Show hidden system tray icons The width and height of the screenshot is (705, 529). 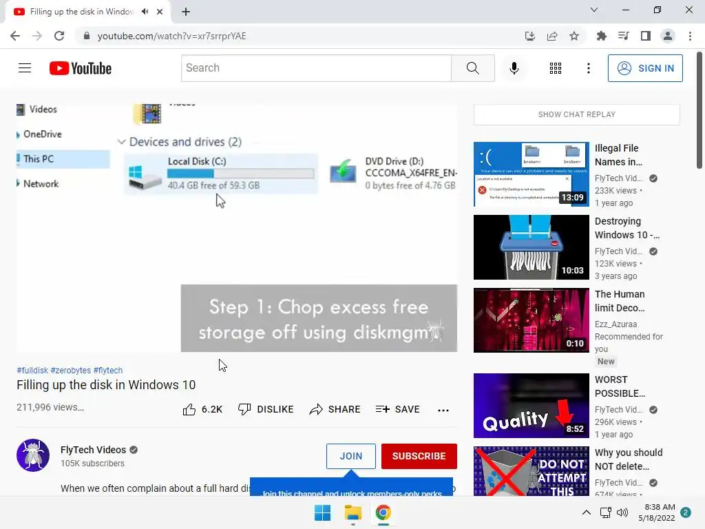click(587, 512)
